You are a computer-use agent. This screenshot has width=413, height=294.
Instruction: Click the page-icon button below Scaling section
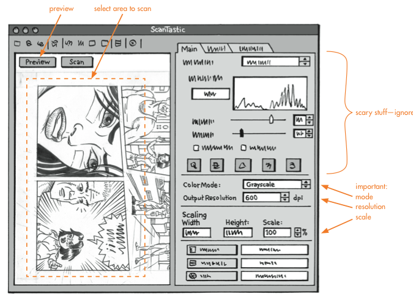coord(212,250)
